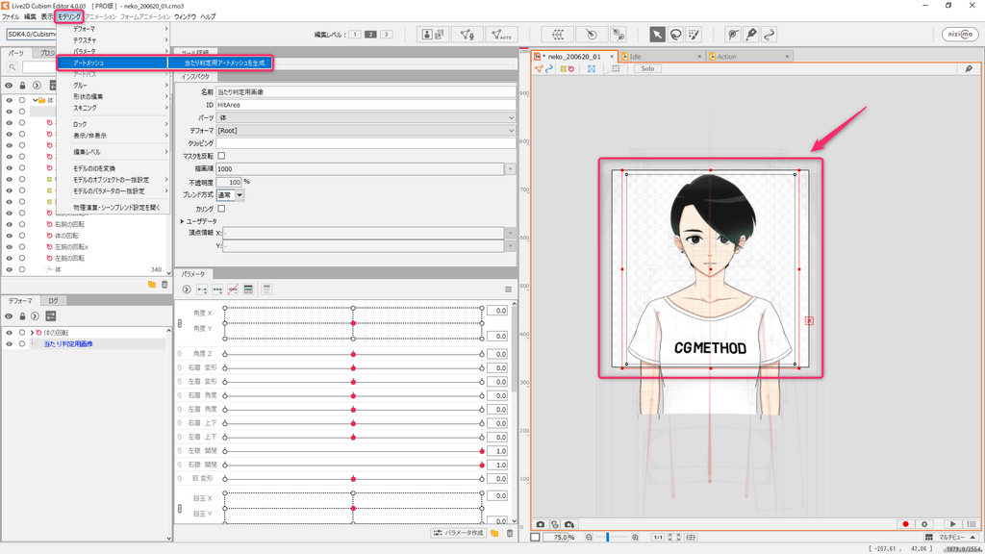Open the ブレンド方式 dropdown

click(240, 195)
